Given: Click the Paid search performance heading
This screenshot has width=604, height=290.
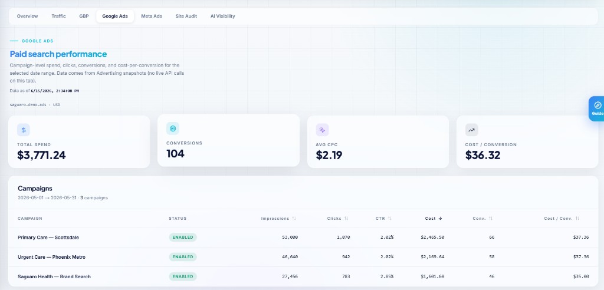Looking at the screenshot, I should (x=58, y=54).
